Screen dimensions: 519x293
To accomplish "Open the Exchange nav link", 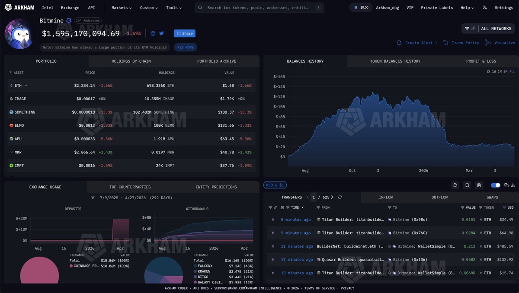I will [70, 7].
